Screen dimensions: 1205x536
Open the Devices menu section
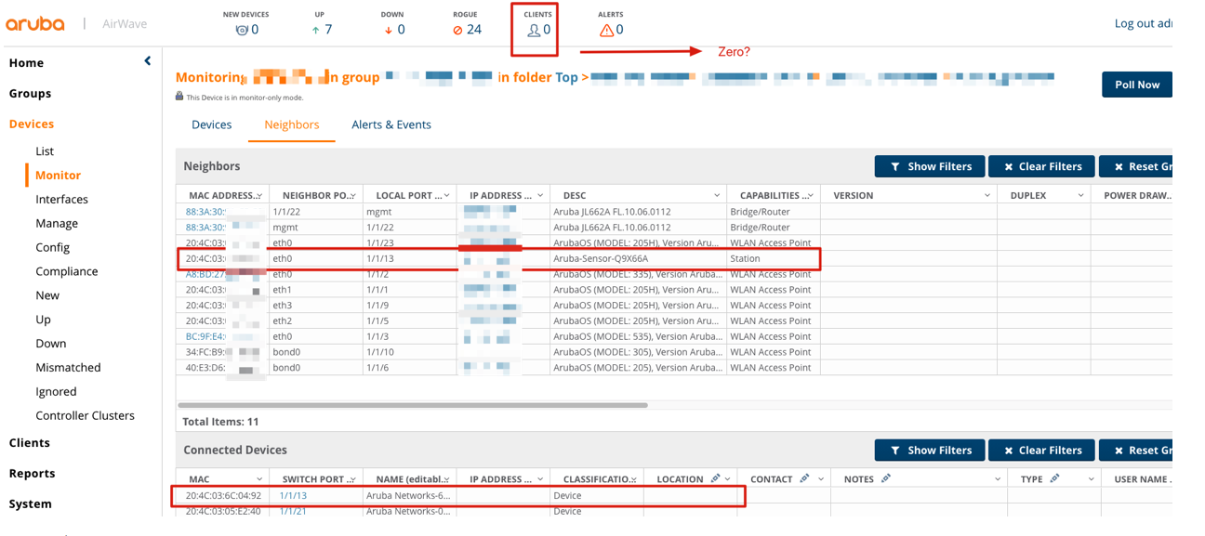point(32,124)
